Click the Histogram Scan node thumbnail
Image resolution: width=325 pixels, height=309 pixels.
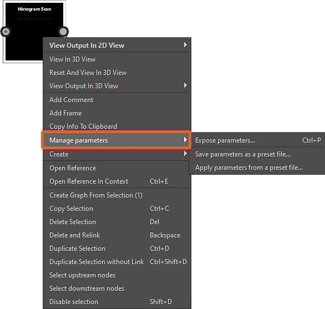click(x=34, y=32)
